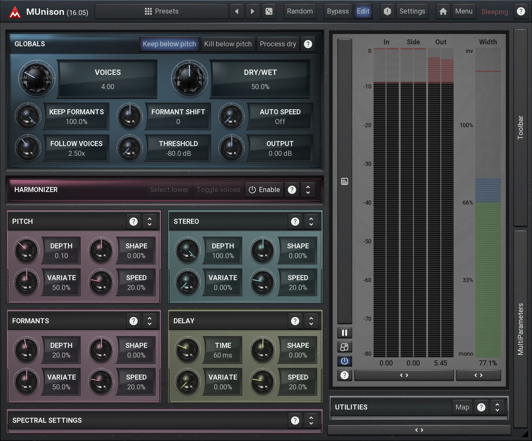Toggle the Select lower harmonizer option
The image size is (532, 441).
click(x=169, y=190)
